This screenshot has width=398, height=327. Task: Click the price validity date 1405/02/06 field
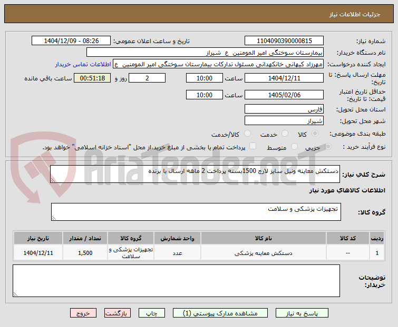[284, 95]
